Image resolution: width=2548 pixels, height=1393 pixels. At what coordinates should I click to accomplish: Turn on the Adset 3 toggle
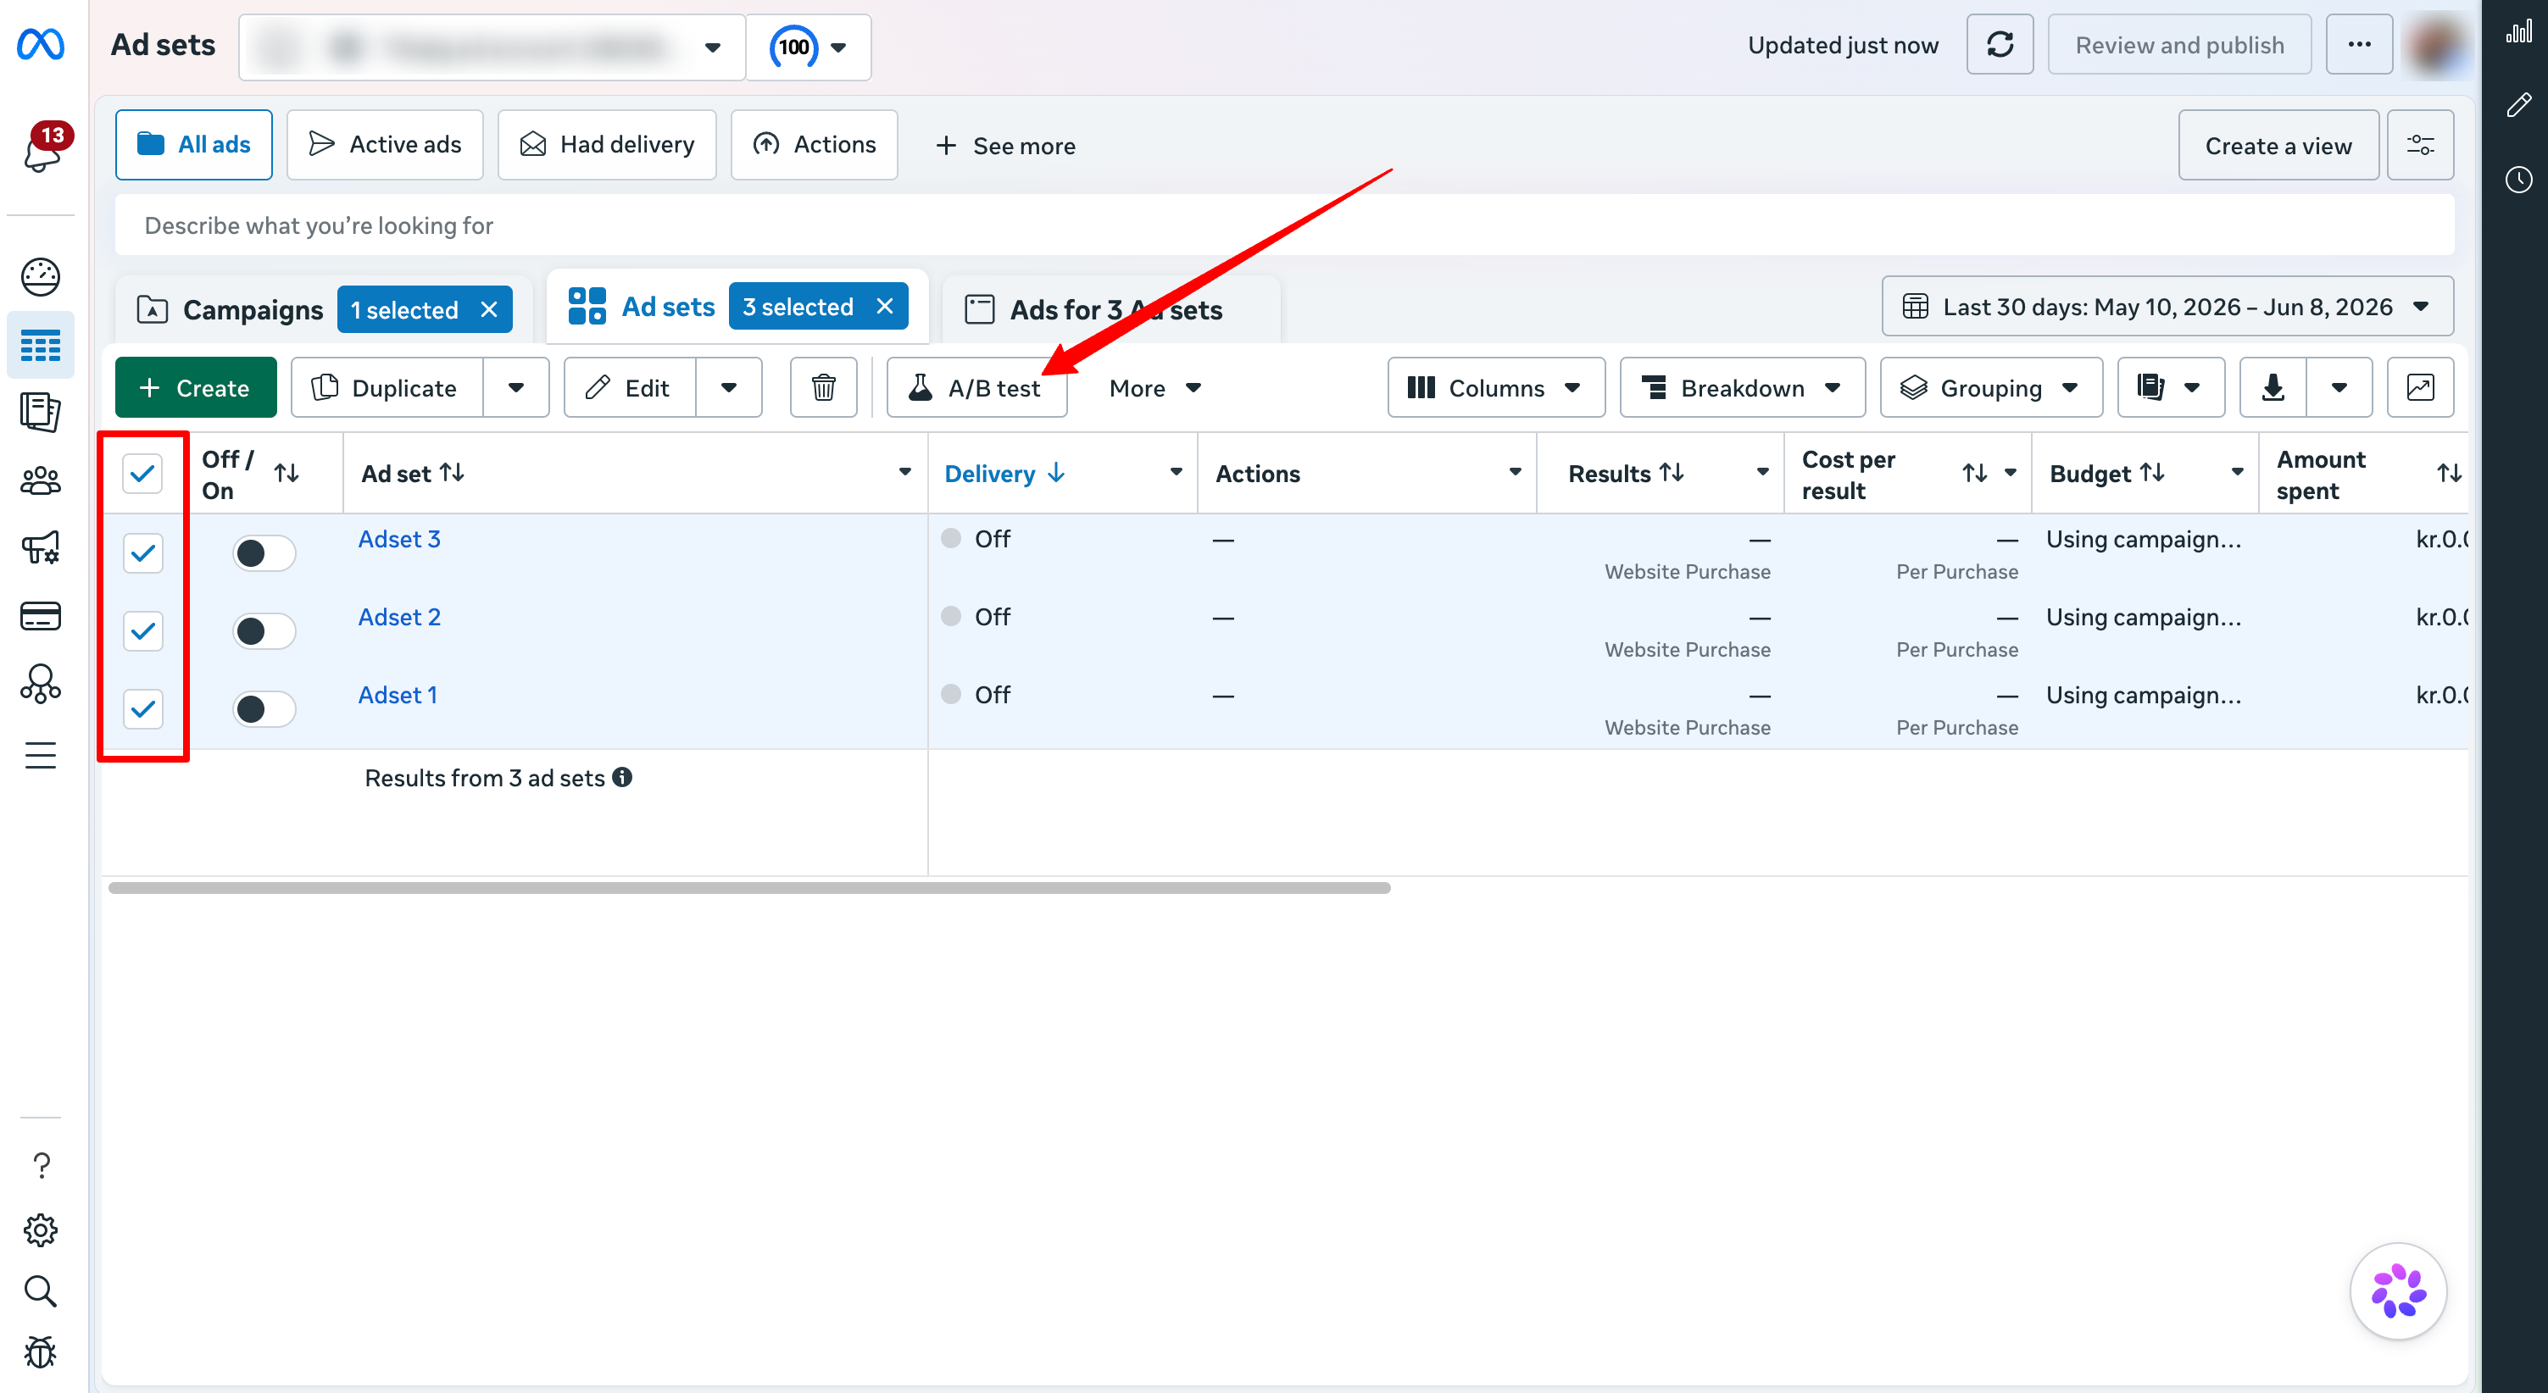264,552
